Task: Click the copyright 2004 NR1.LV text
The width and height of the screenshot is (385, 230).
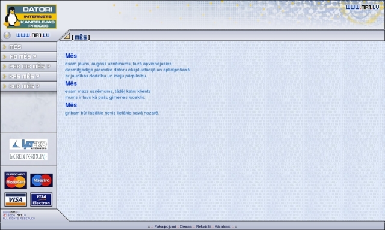Action: coord(14,216)
